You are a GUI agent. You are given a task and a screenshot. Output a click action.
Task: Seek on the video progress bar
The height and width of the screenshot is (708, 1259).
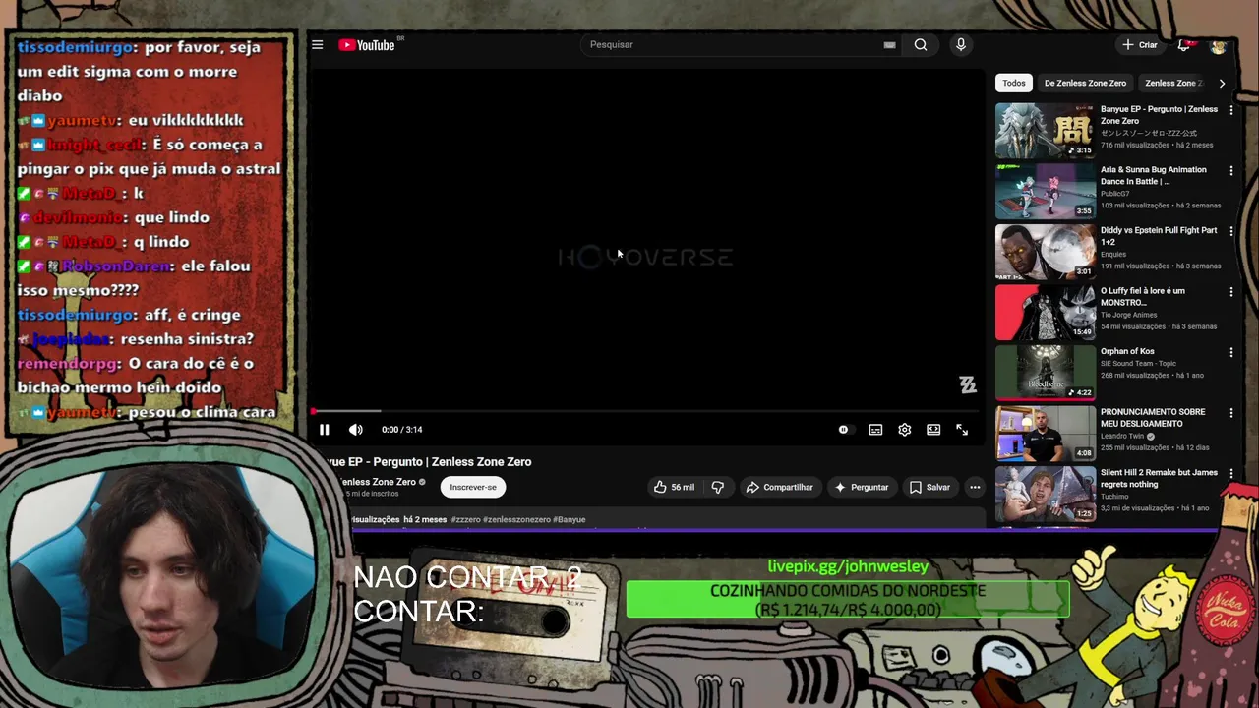[x=645, y=411]
